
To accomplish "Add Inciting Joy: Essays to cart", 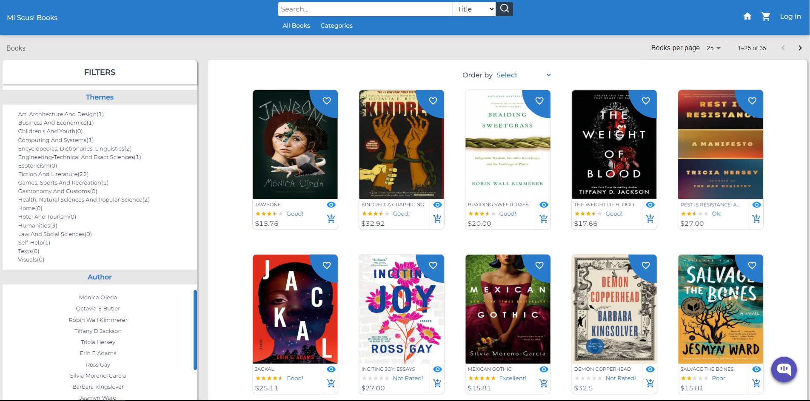I will pyautogui.click(x=437, y=383).
